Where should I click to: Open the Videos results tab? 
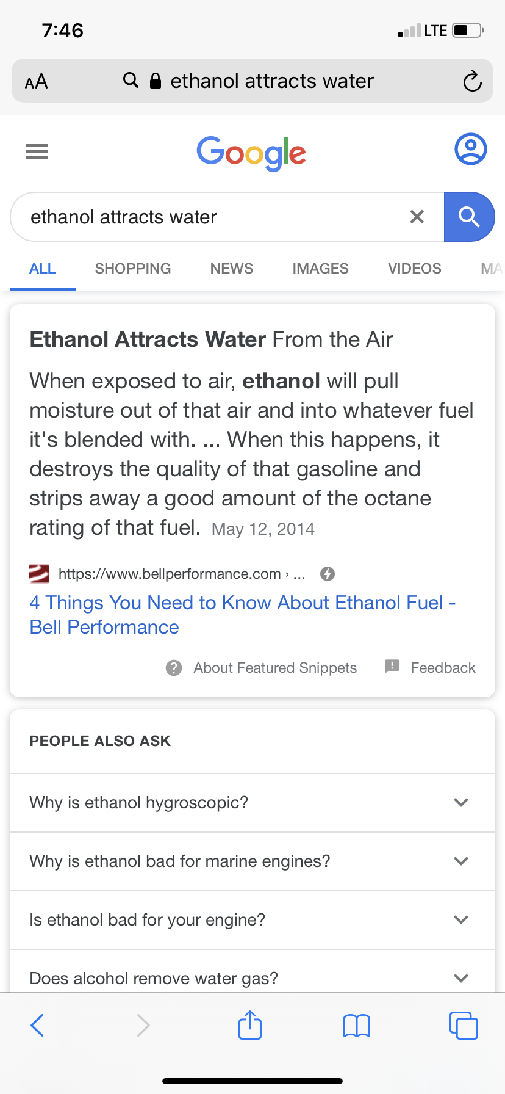coord(415,269)
